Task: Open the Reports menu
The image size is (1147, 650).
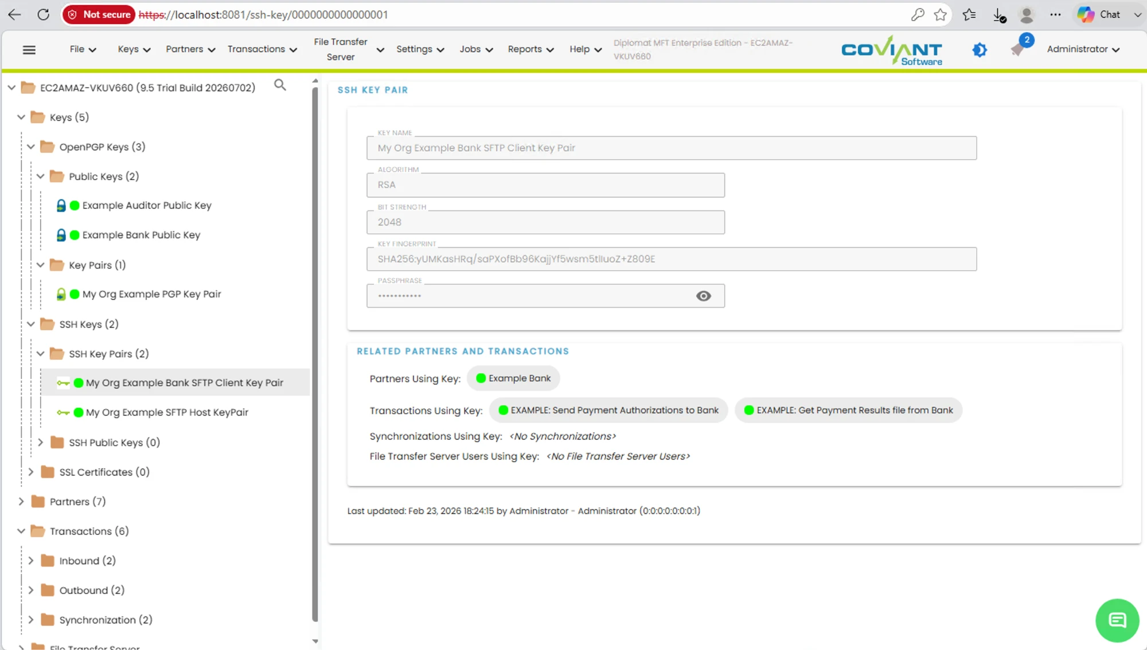Action: (530, 49)
